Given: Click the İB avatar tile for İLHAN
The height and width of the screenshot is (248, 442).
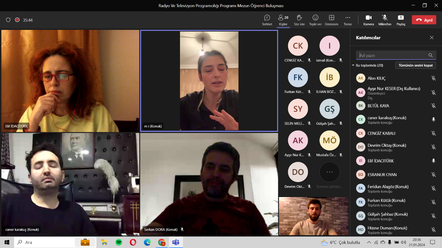Looking at the screenshot, I should tap(330, 77).
